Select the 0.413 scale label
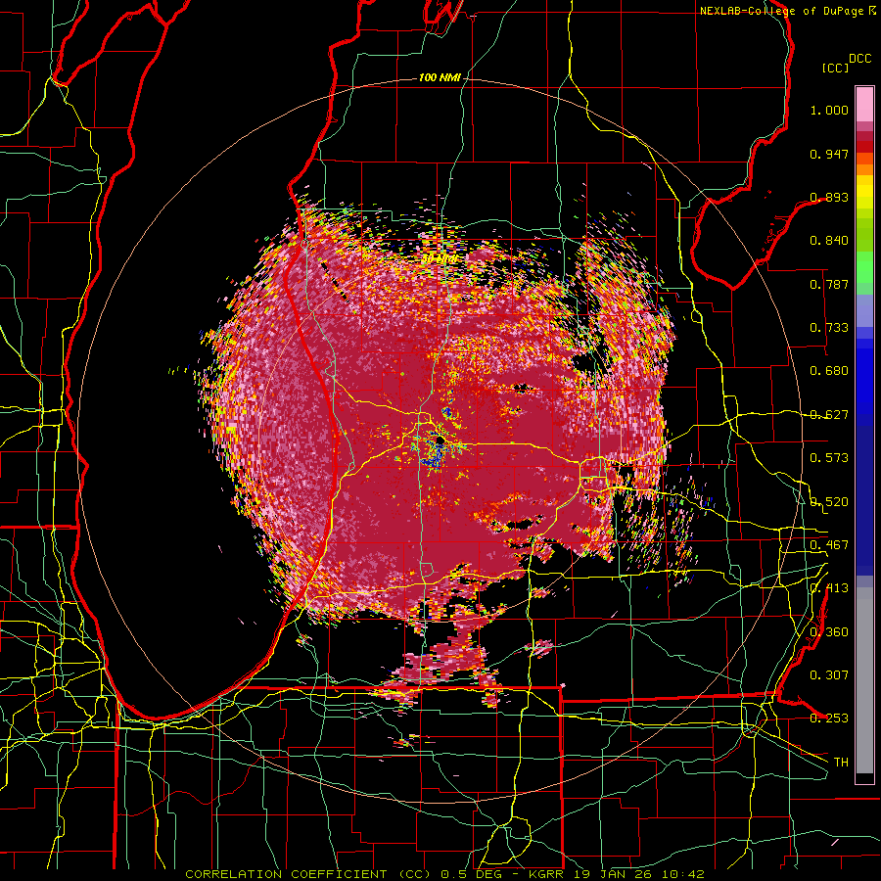The width and height of the screenshot is (881, 881). coord(829,588)
